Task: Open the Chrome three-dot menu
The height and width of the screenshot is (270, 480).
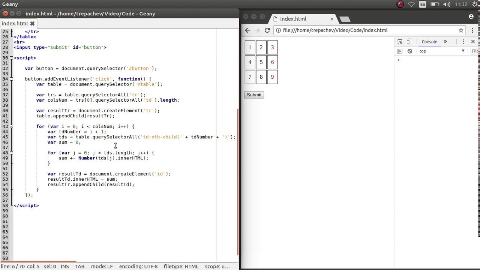Action: pos(472,30)
